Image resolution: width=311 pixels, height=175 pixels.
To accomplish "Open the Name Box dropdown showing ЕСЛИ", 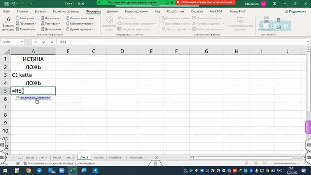I will pyautogui.click(x=22, y=42).
